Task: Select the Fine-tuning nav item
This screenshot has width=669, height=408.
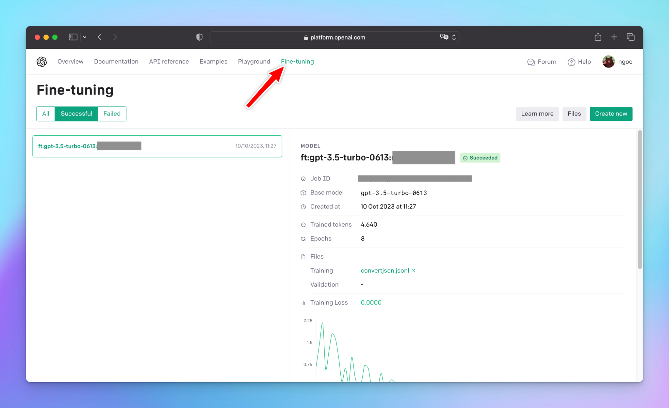Action: tap(297, 62)
